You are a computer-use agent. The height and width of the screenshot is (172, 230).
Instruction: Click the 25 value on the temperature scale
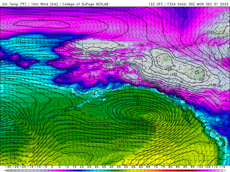(x=89, y=167)
